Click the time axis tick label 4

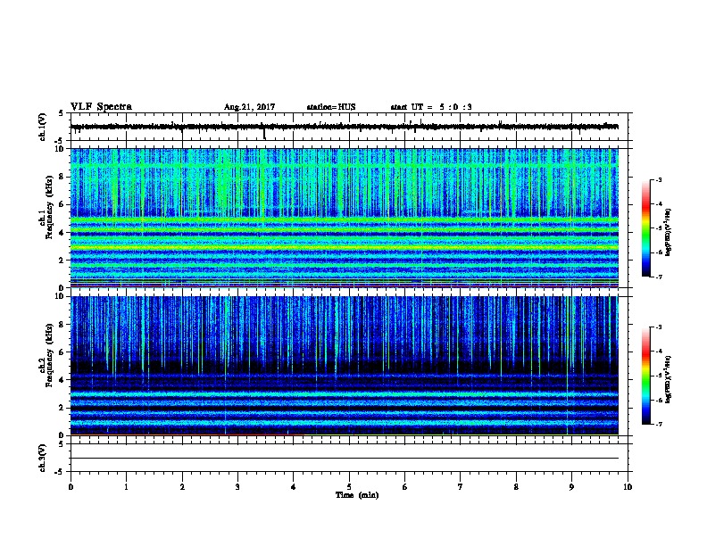coord(294,487)
